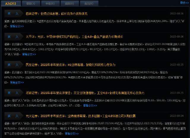Click the 买入 rating badge beside 西南证券
The height and width of the screenshot is (138, 190).
coord(14,14)
